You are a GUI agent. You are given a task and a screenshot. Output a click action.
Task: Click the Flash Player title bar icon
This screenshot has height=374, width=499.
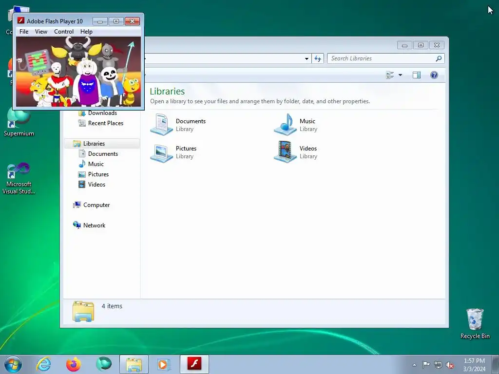[20, 20]
